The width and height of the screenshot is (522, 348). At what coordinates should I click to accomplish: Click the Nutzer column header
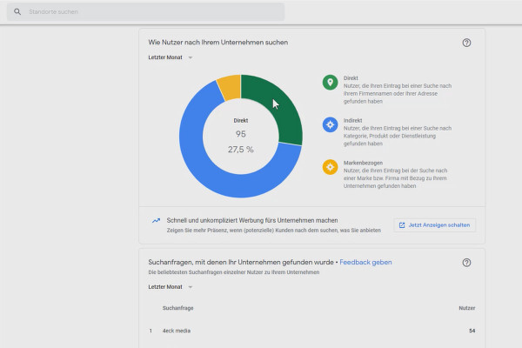[466, 308]
